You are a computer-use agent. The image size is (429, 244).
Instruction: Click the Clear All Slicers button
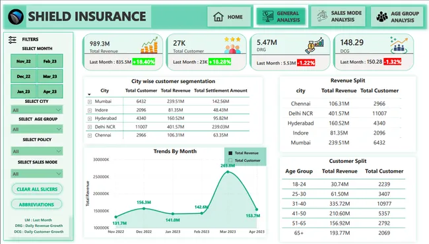coord(37,189)
